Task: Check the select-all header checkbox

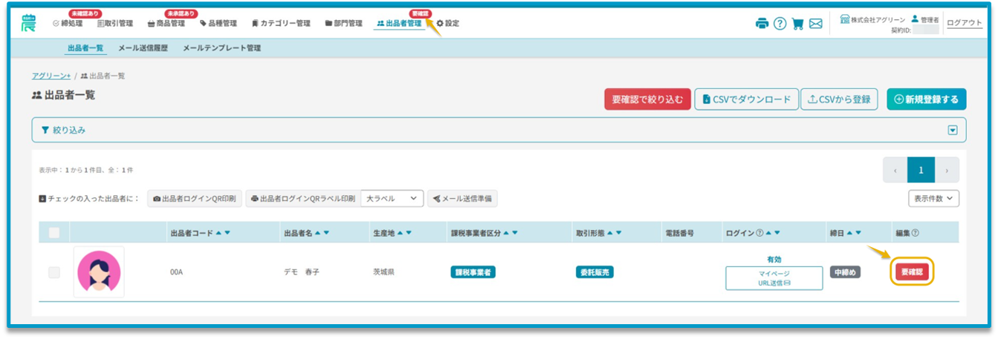Action: 54,233
